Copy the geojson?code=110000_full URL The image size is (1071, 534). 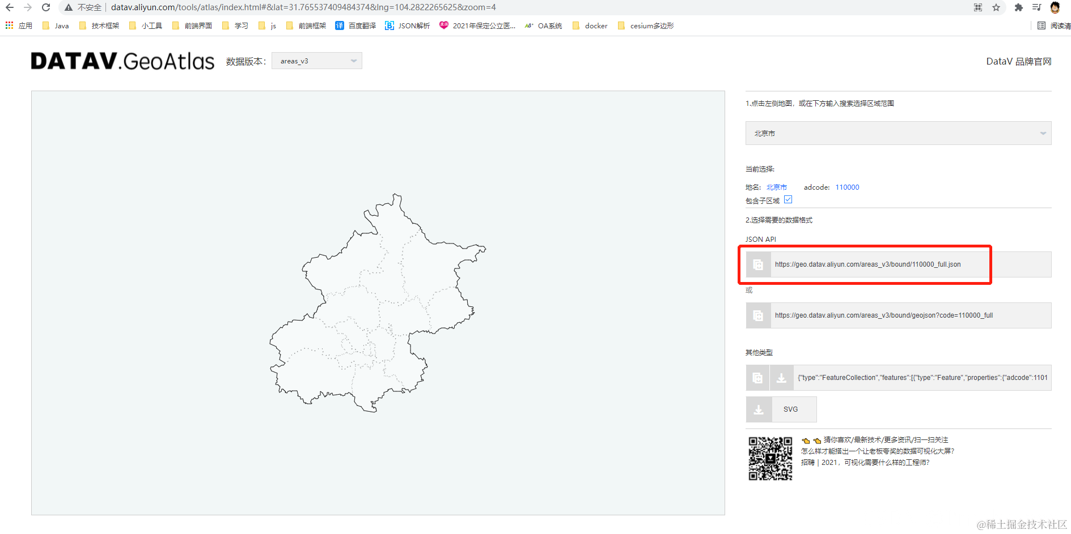point(758,315)
